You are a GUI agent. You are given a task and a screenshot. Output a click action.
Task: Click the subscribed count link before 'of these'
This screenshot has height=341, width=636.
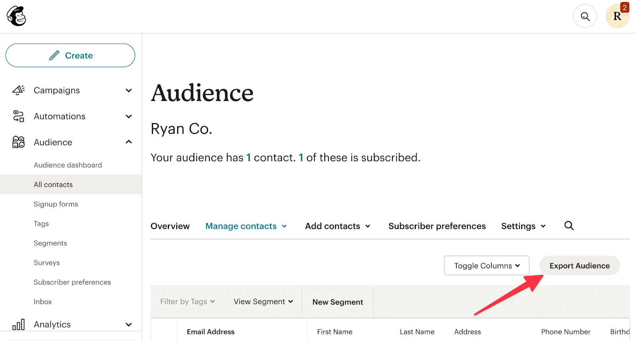pos(301,158)
